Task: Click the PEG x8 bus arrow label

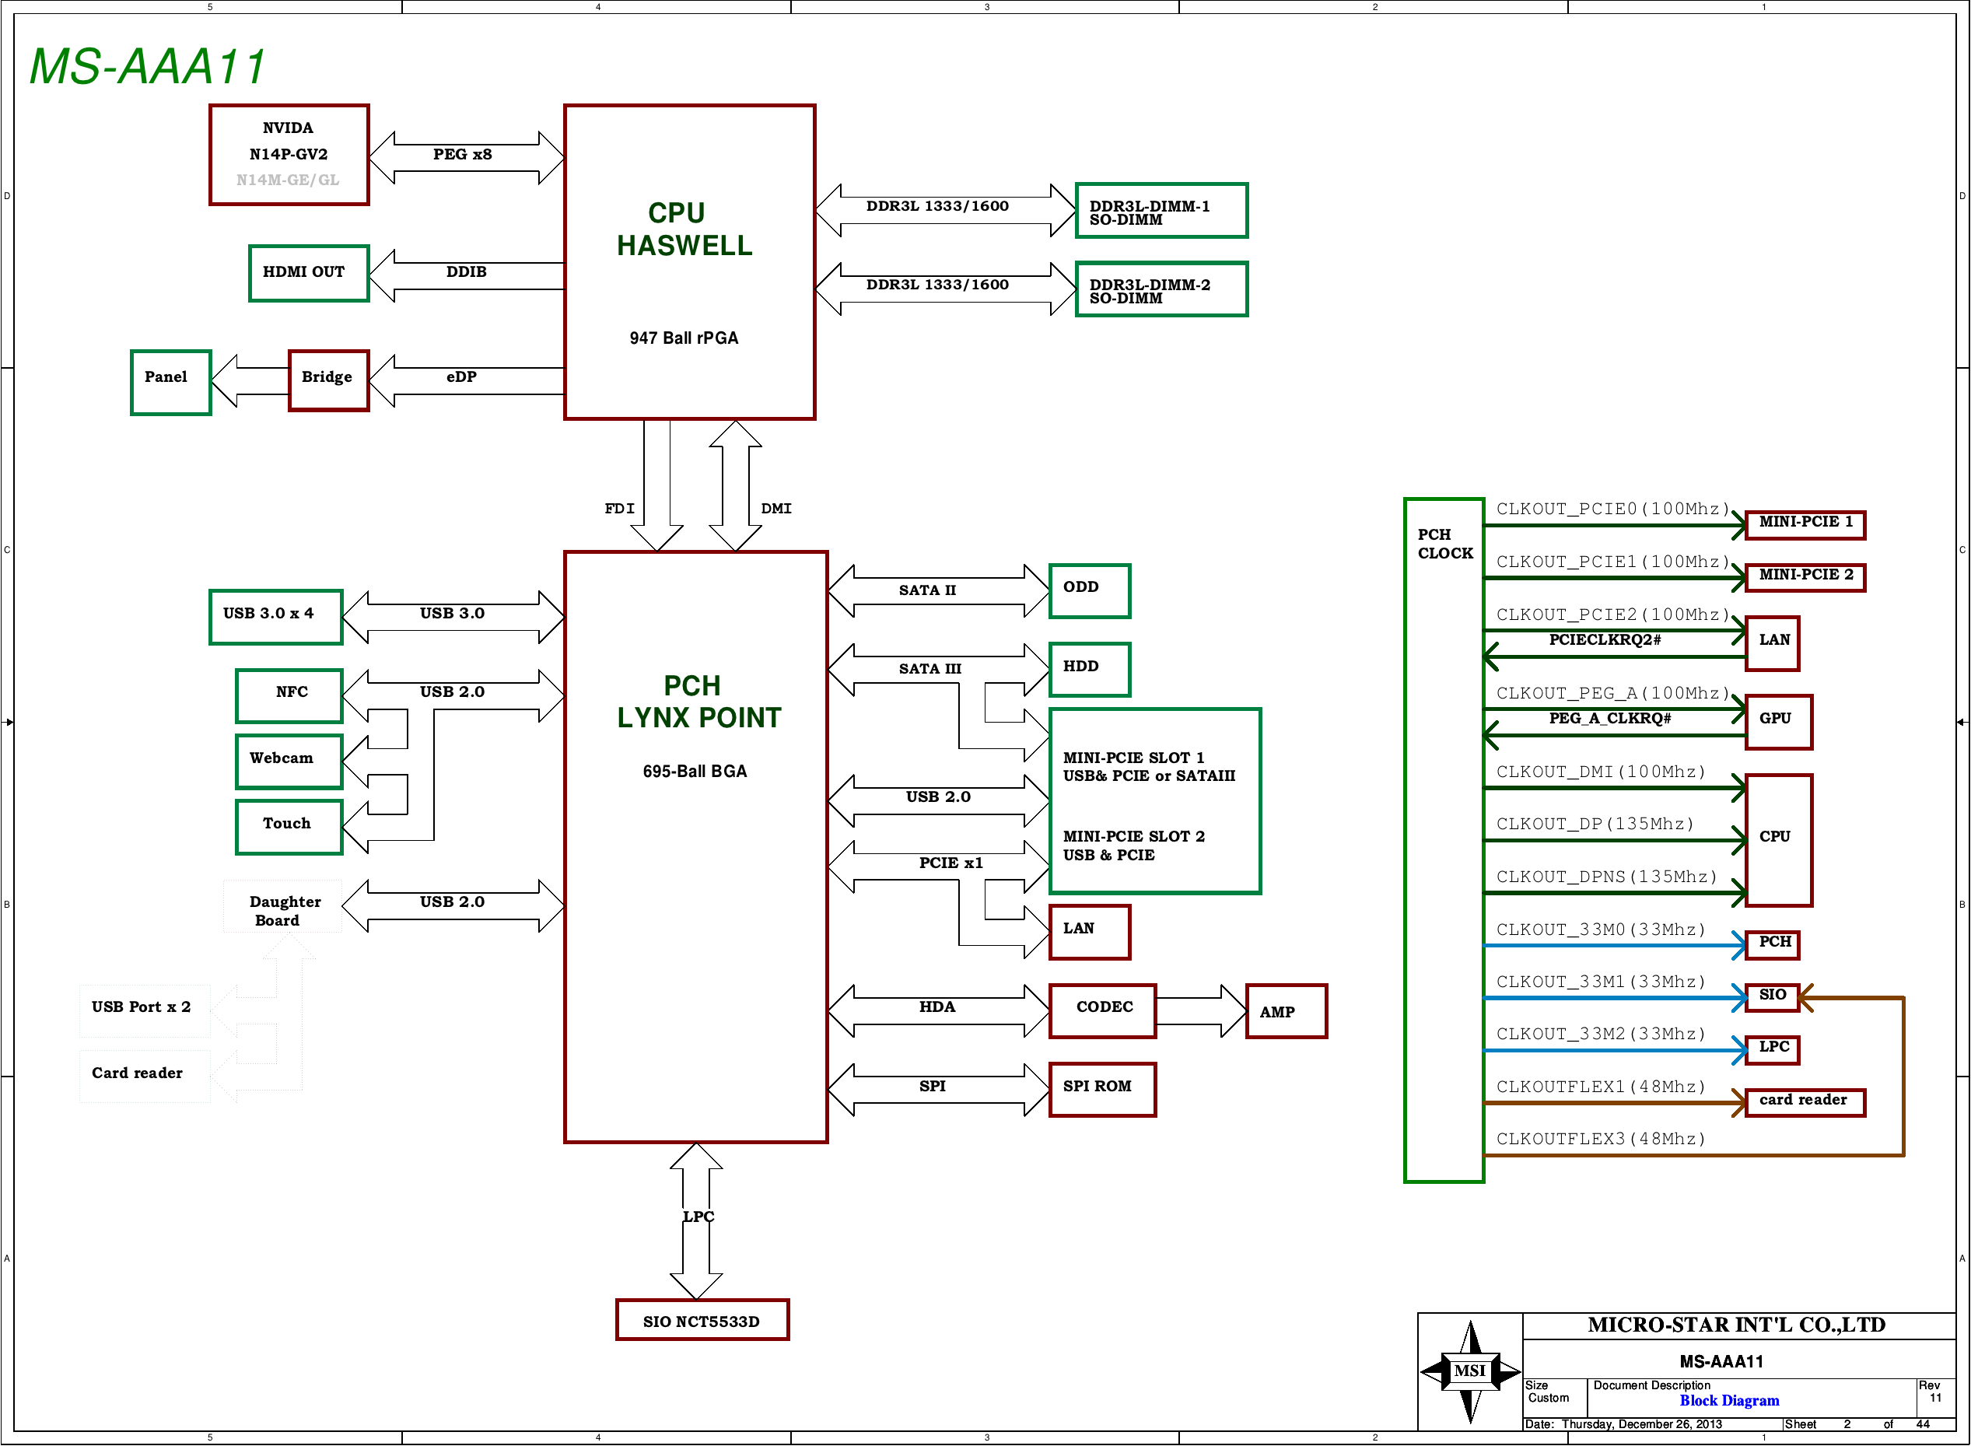Action: coord(462,154)
